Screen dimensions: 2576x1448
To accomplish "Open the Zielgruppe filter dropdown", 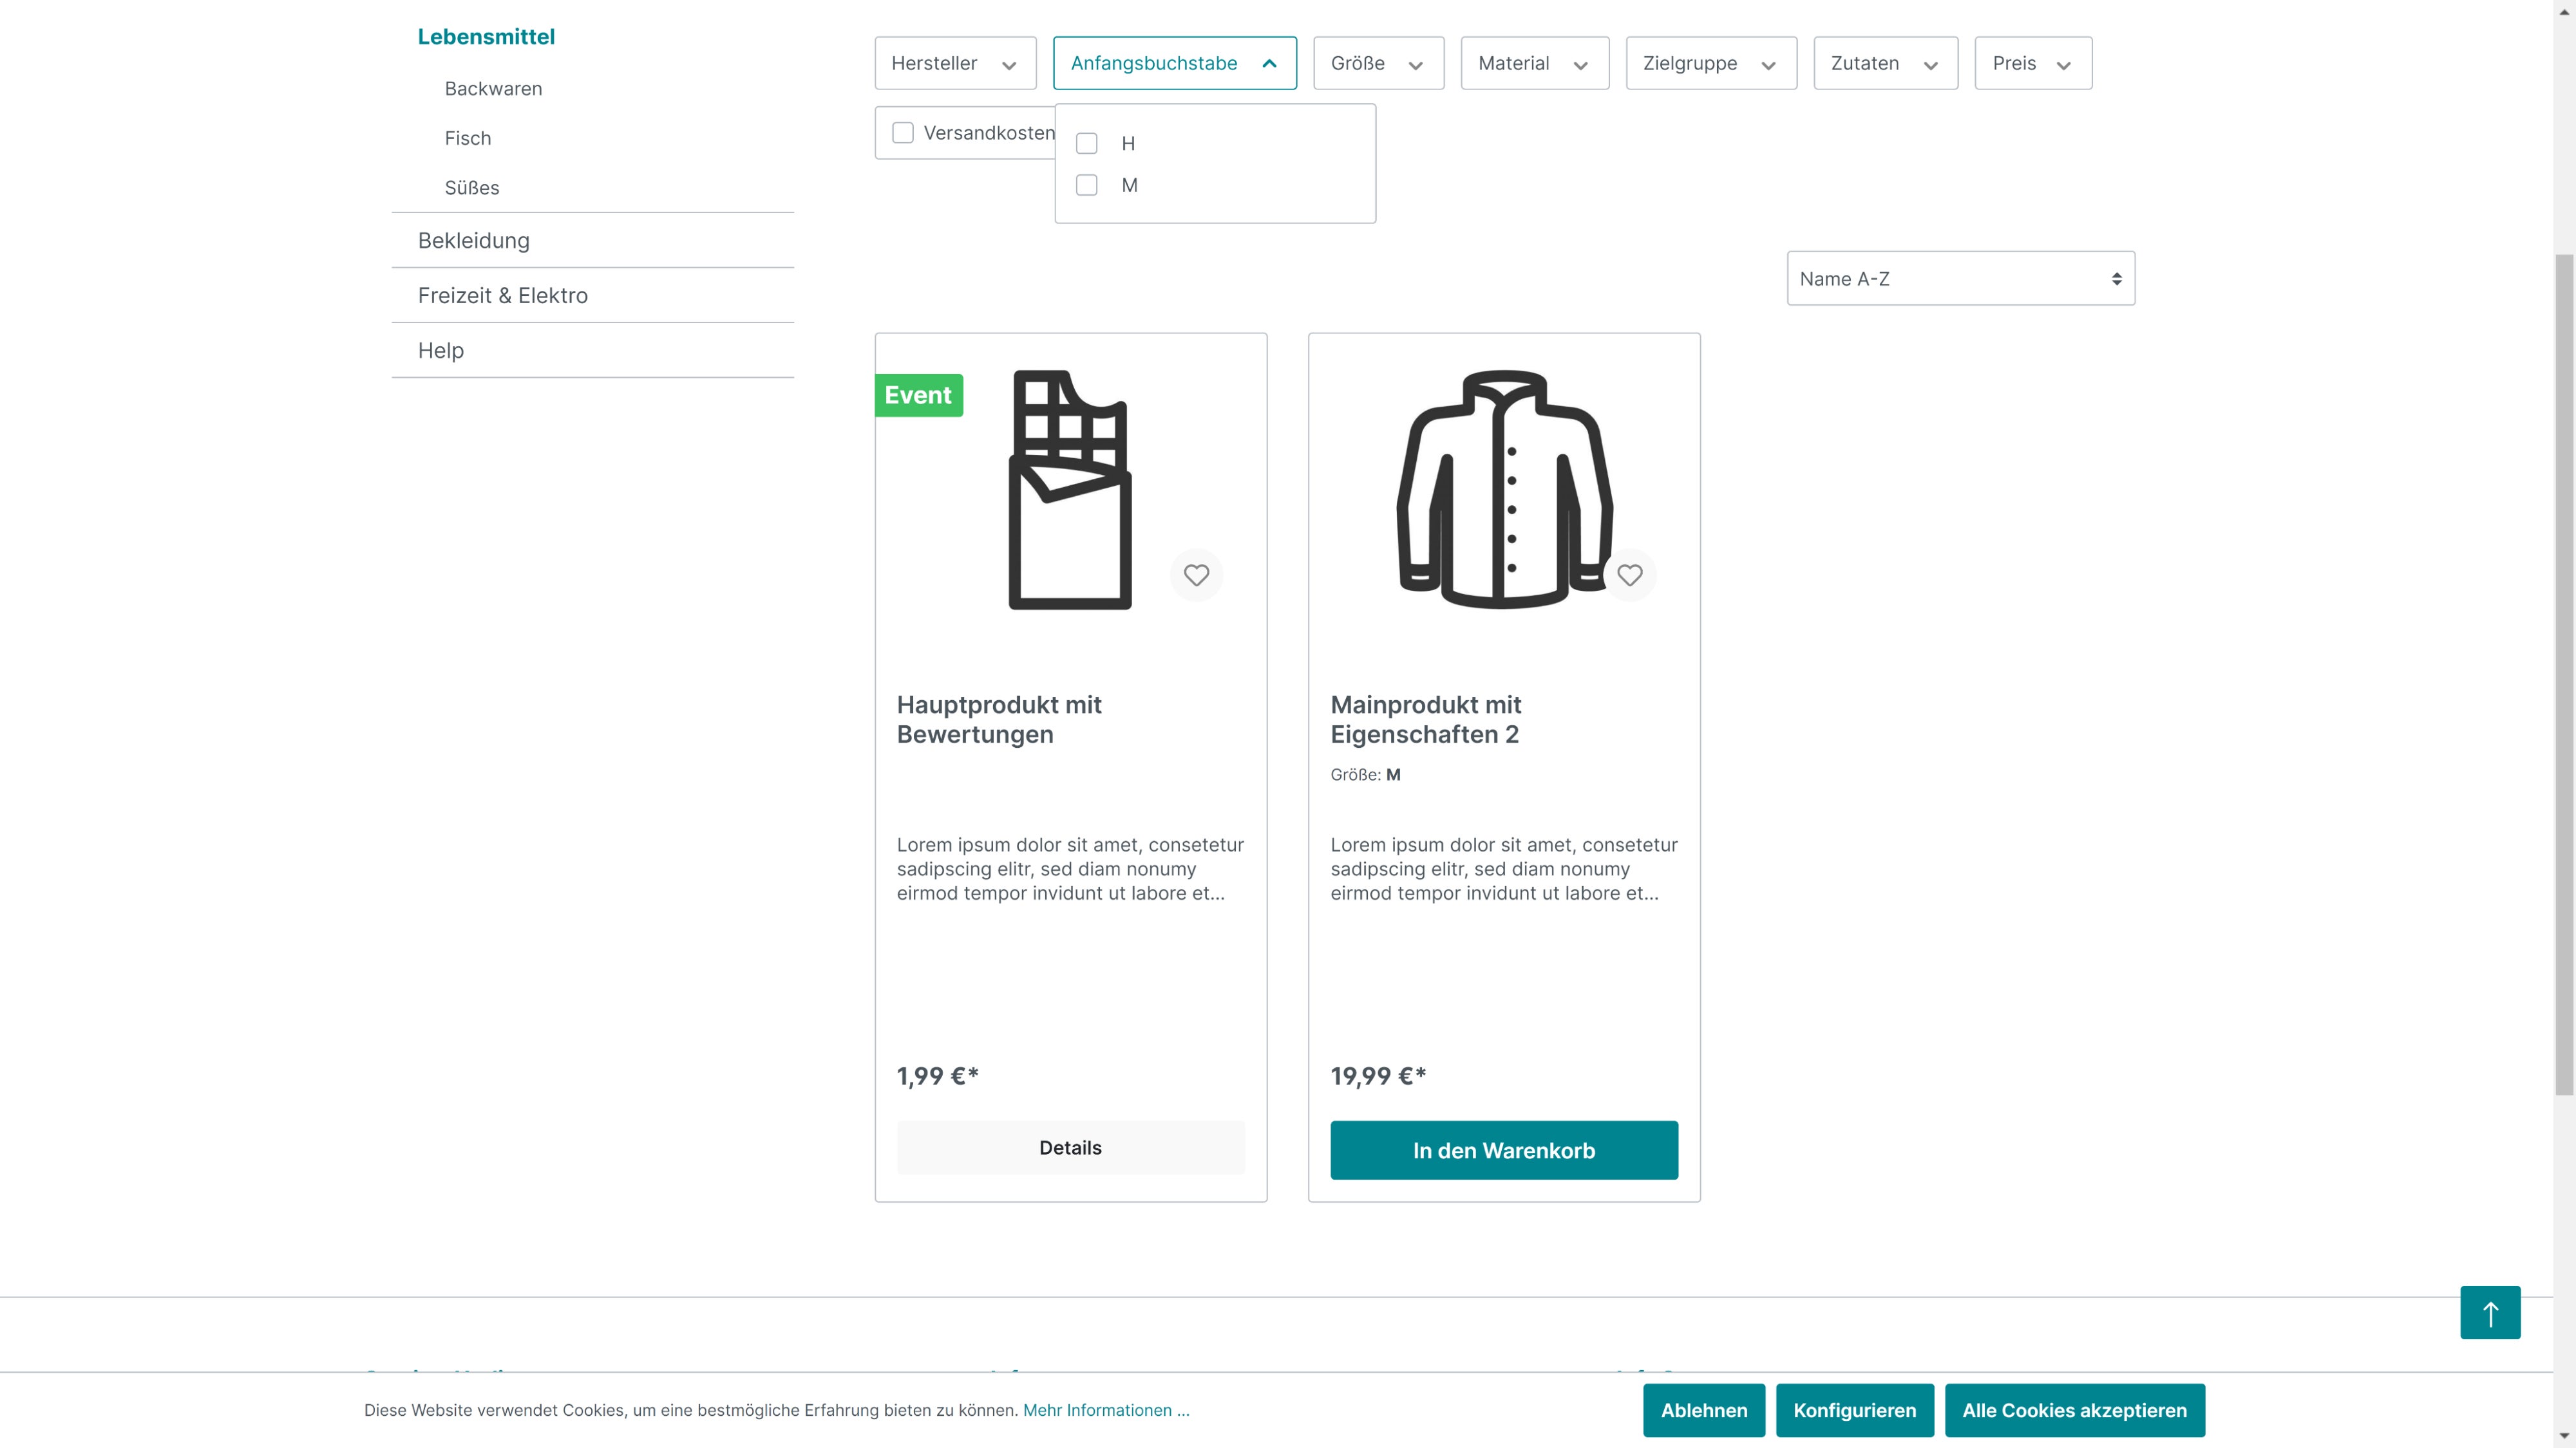I will [1710, 63].
